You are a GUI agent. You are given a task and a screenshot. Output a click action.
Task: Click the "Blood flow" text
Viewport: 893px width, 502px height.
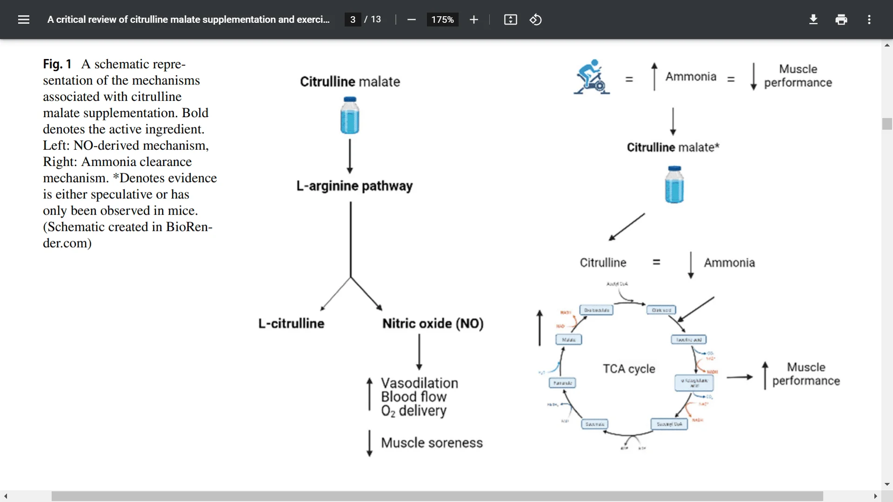click(414, 397)
